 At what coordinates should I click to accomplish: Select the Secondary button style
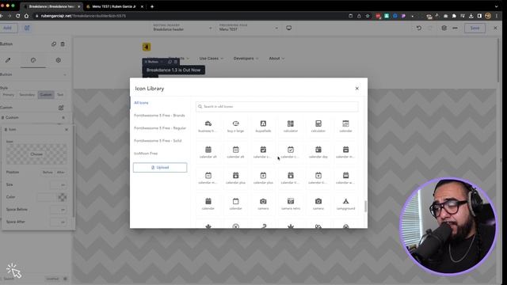tap(27, 95)
